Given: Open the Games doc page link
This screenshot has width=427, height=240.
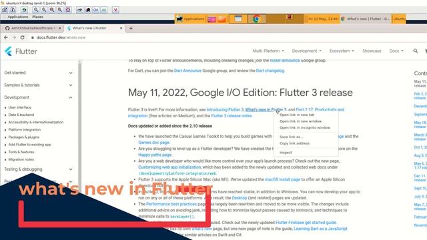Looking at the screenshot, I should point(154,142).
